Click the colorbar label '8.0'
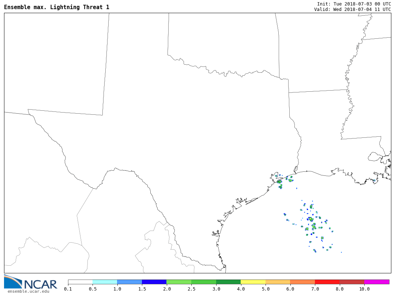 point(339,289)
